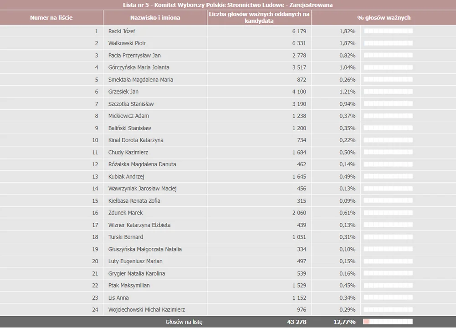Click total percentage 12,77%

tap(344, 322)
